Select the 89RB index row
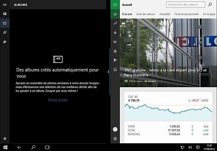This screenshot has height=151, width=217. (x=168, y=126)
